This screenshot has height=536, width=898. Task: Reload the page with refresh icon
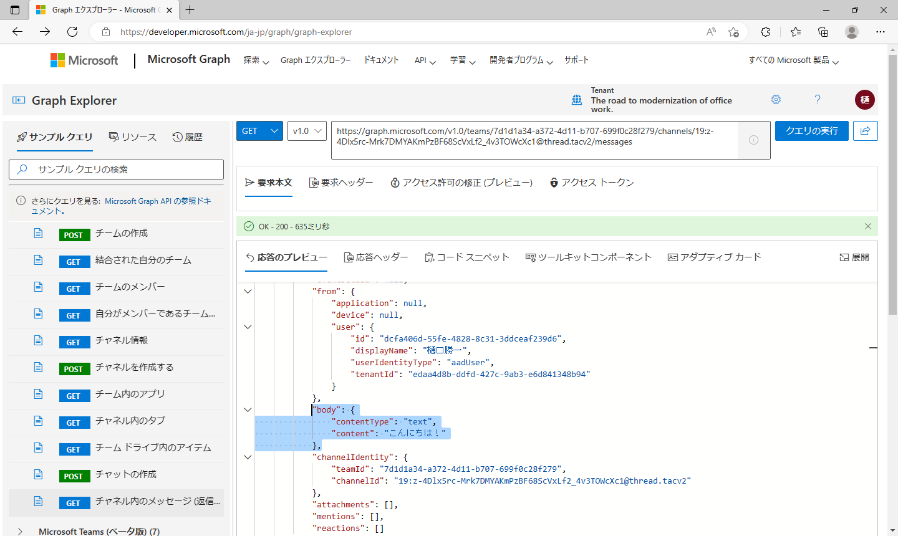click(x=72, y=32)
